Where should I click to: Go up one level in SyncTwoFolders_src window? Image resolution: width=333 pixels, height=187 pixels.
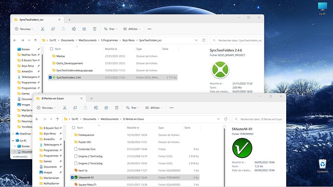coord(35,40)
